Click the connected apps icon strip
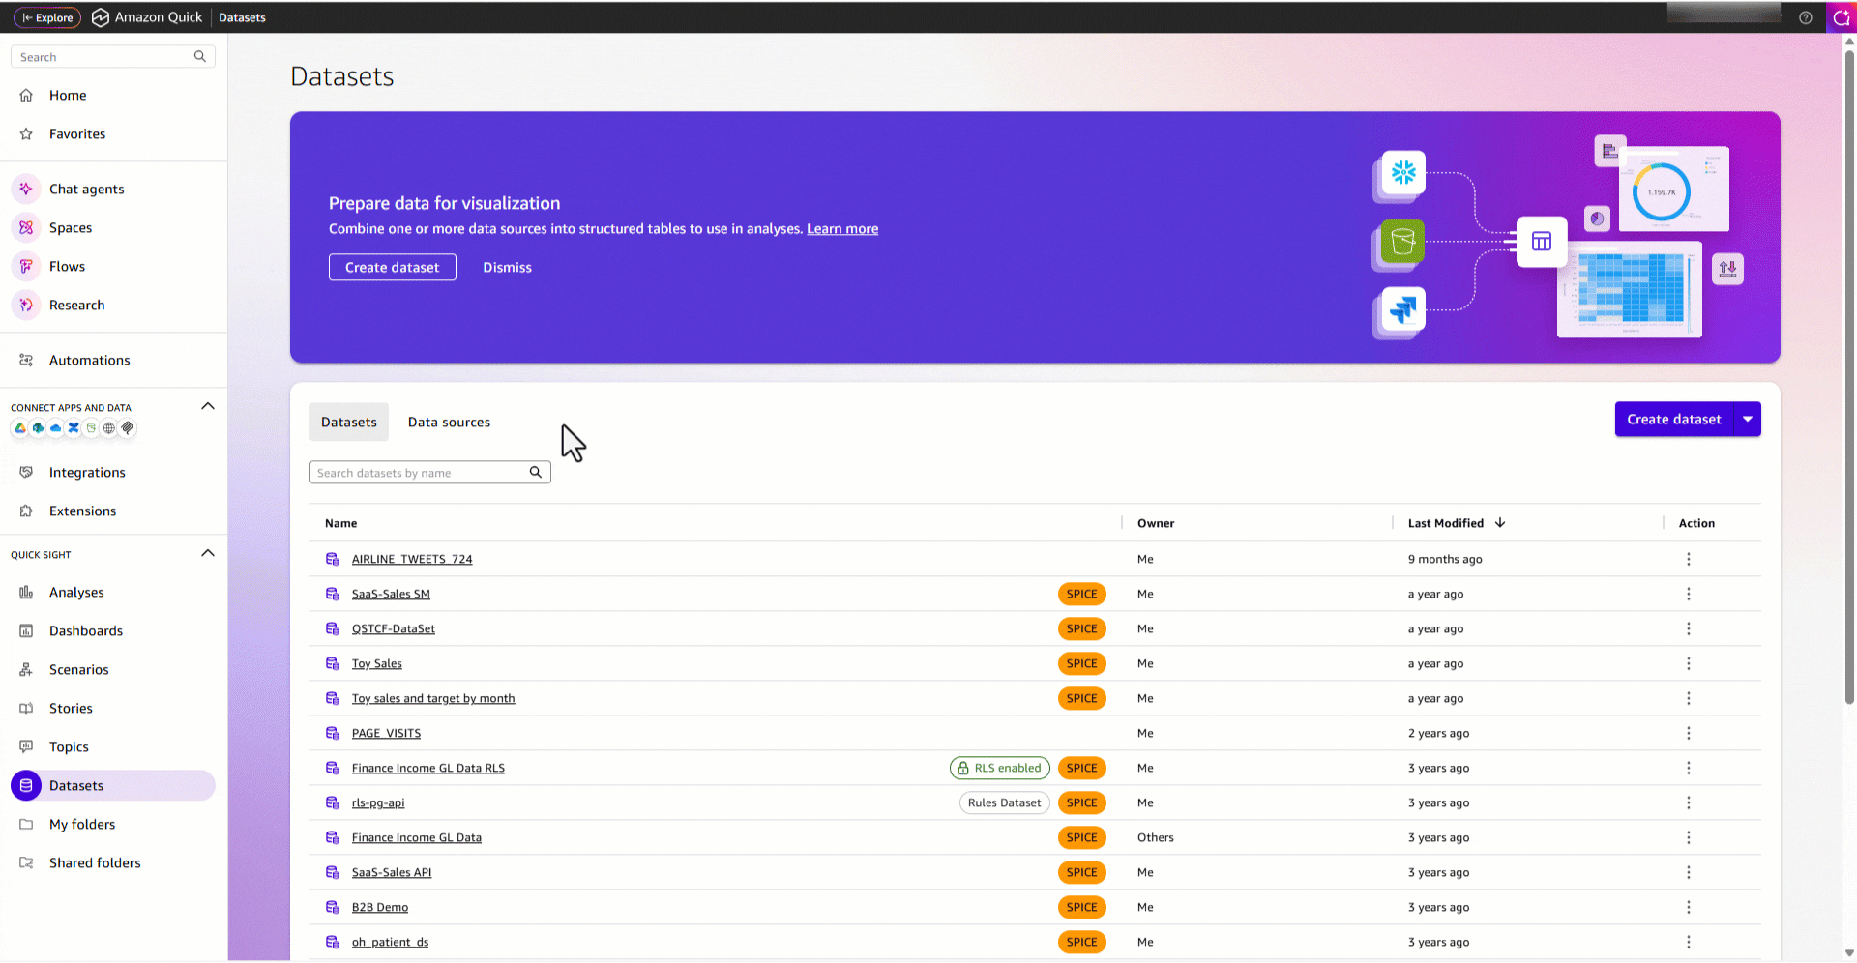This screenshot has width=1857, height=963. [74, 428]
